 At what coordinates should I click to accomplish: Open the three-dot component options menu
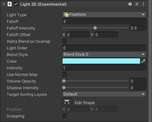click(143, 4)
